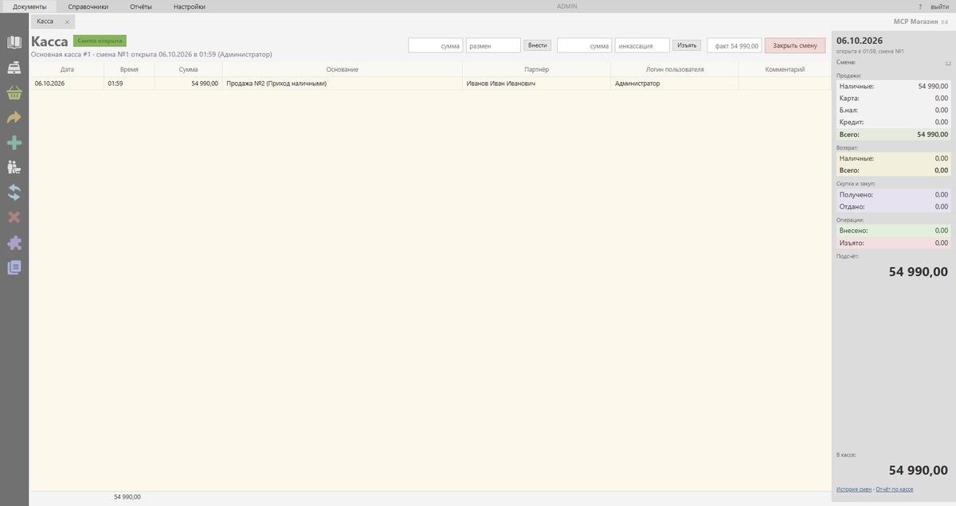Click the yellow forward arrow sidebar icon
This screenshot has width=956, height=506.
14,118
